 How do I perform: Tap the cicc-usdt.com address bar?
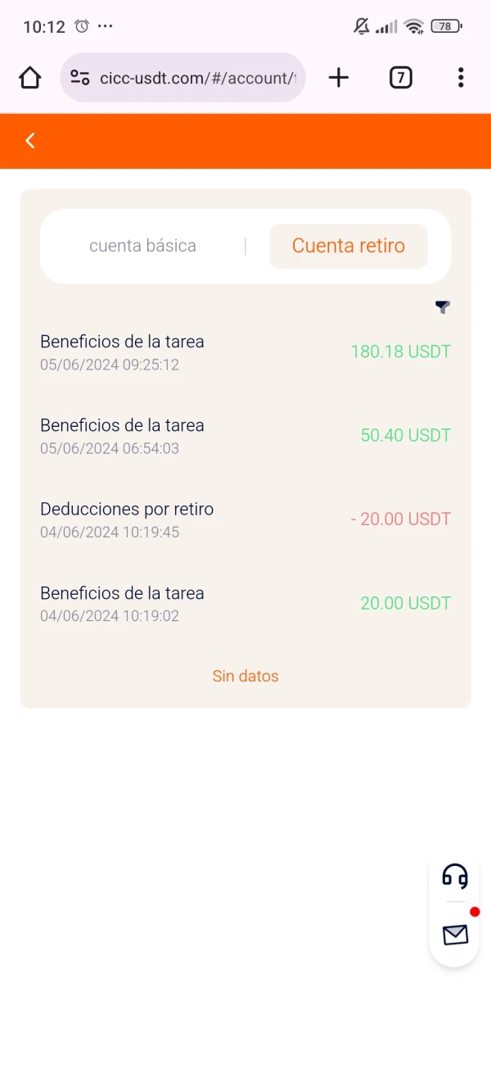coord(196,78)
